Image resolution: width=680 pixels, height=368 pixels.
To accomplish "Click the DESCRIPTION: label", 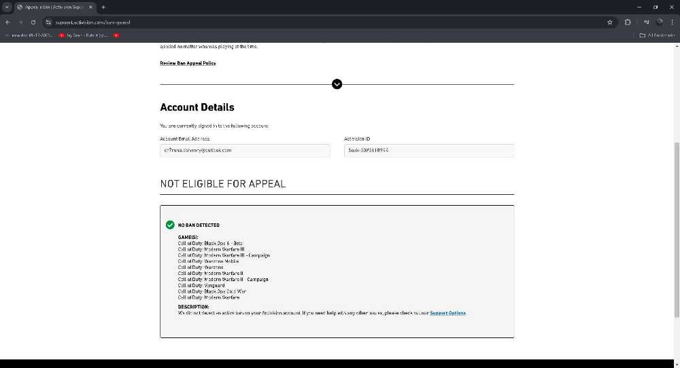I will [193, 307].
